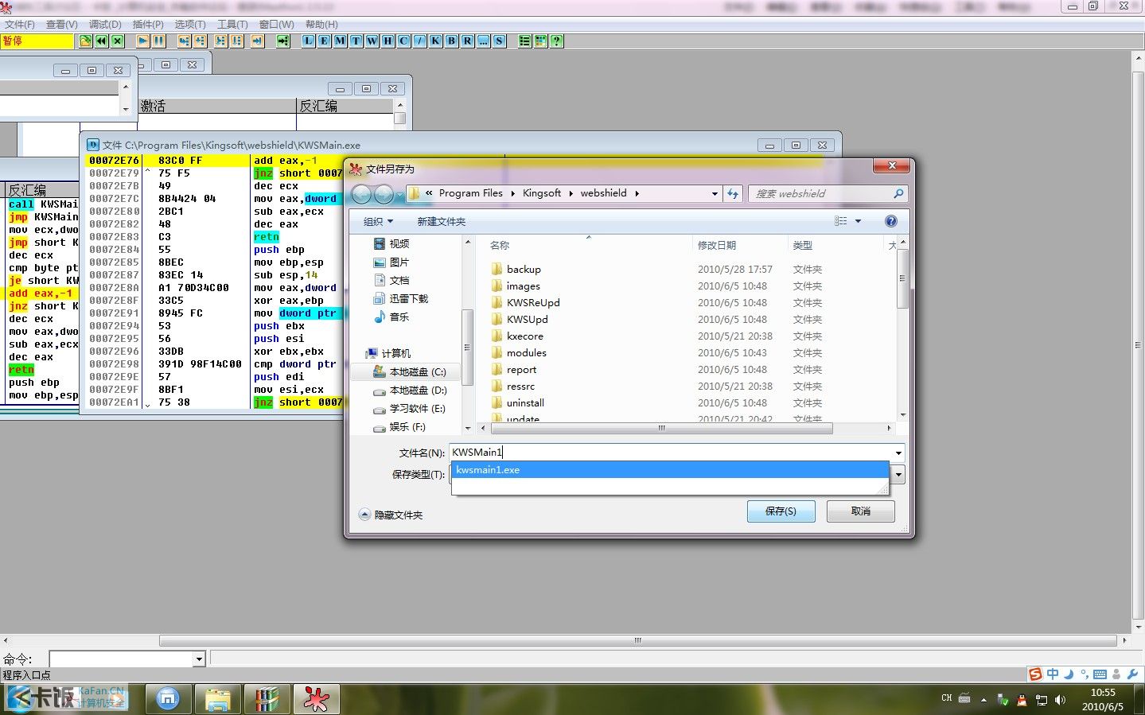This screenshot has height=715, width=1145.
Task: Click the Step Over toolbar icon
Action: (x=200, y=41)
